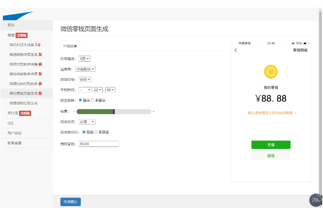Click the 生成图片 button
This screenshot has width=323, height=208.
point(71,202)
